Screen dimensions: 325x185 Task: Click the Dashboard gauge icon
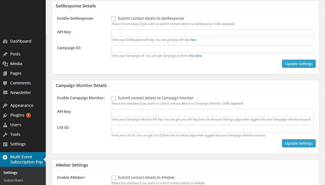[x=5, y=41]
